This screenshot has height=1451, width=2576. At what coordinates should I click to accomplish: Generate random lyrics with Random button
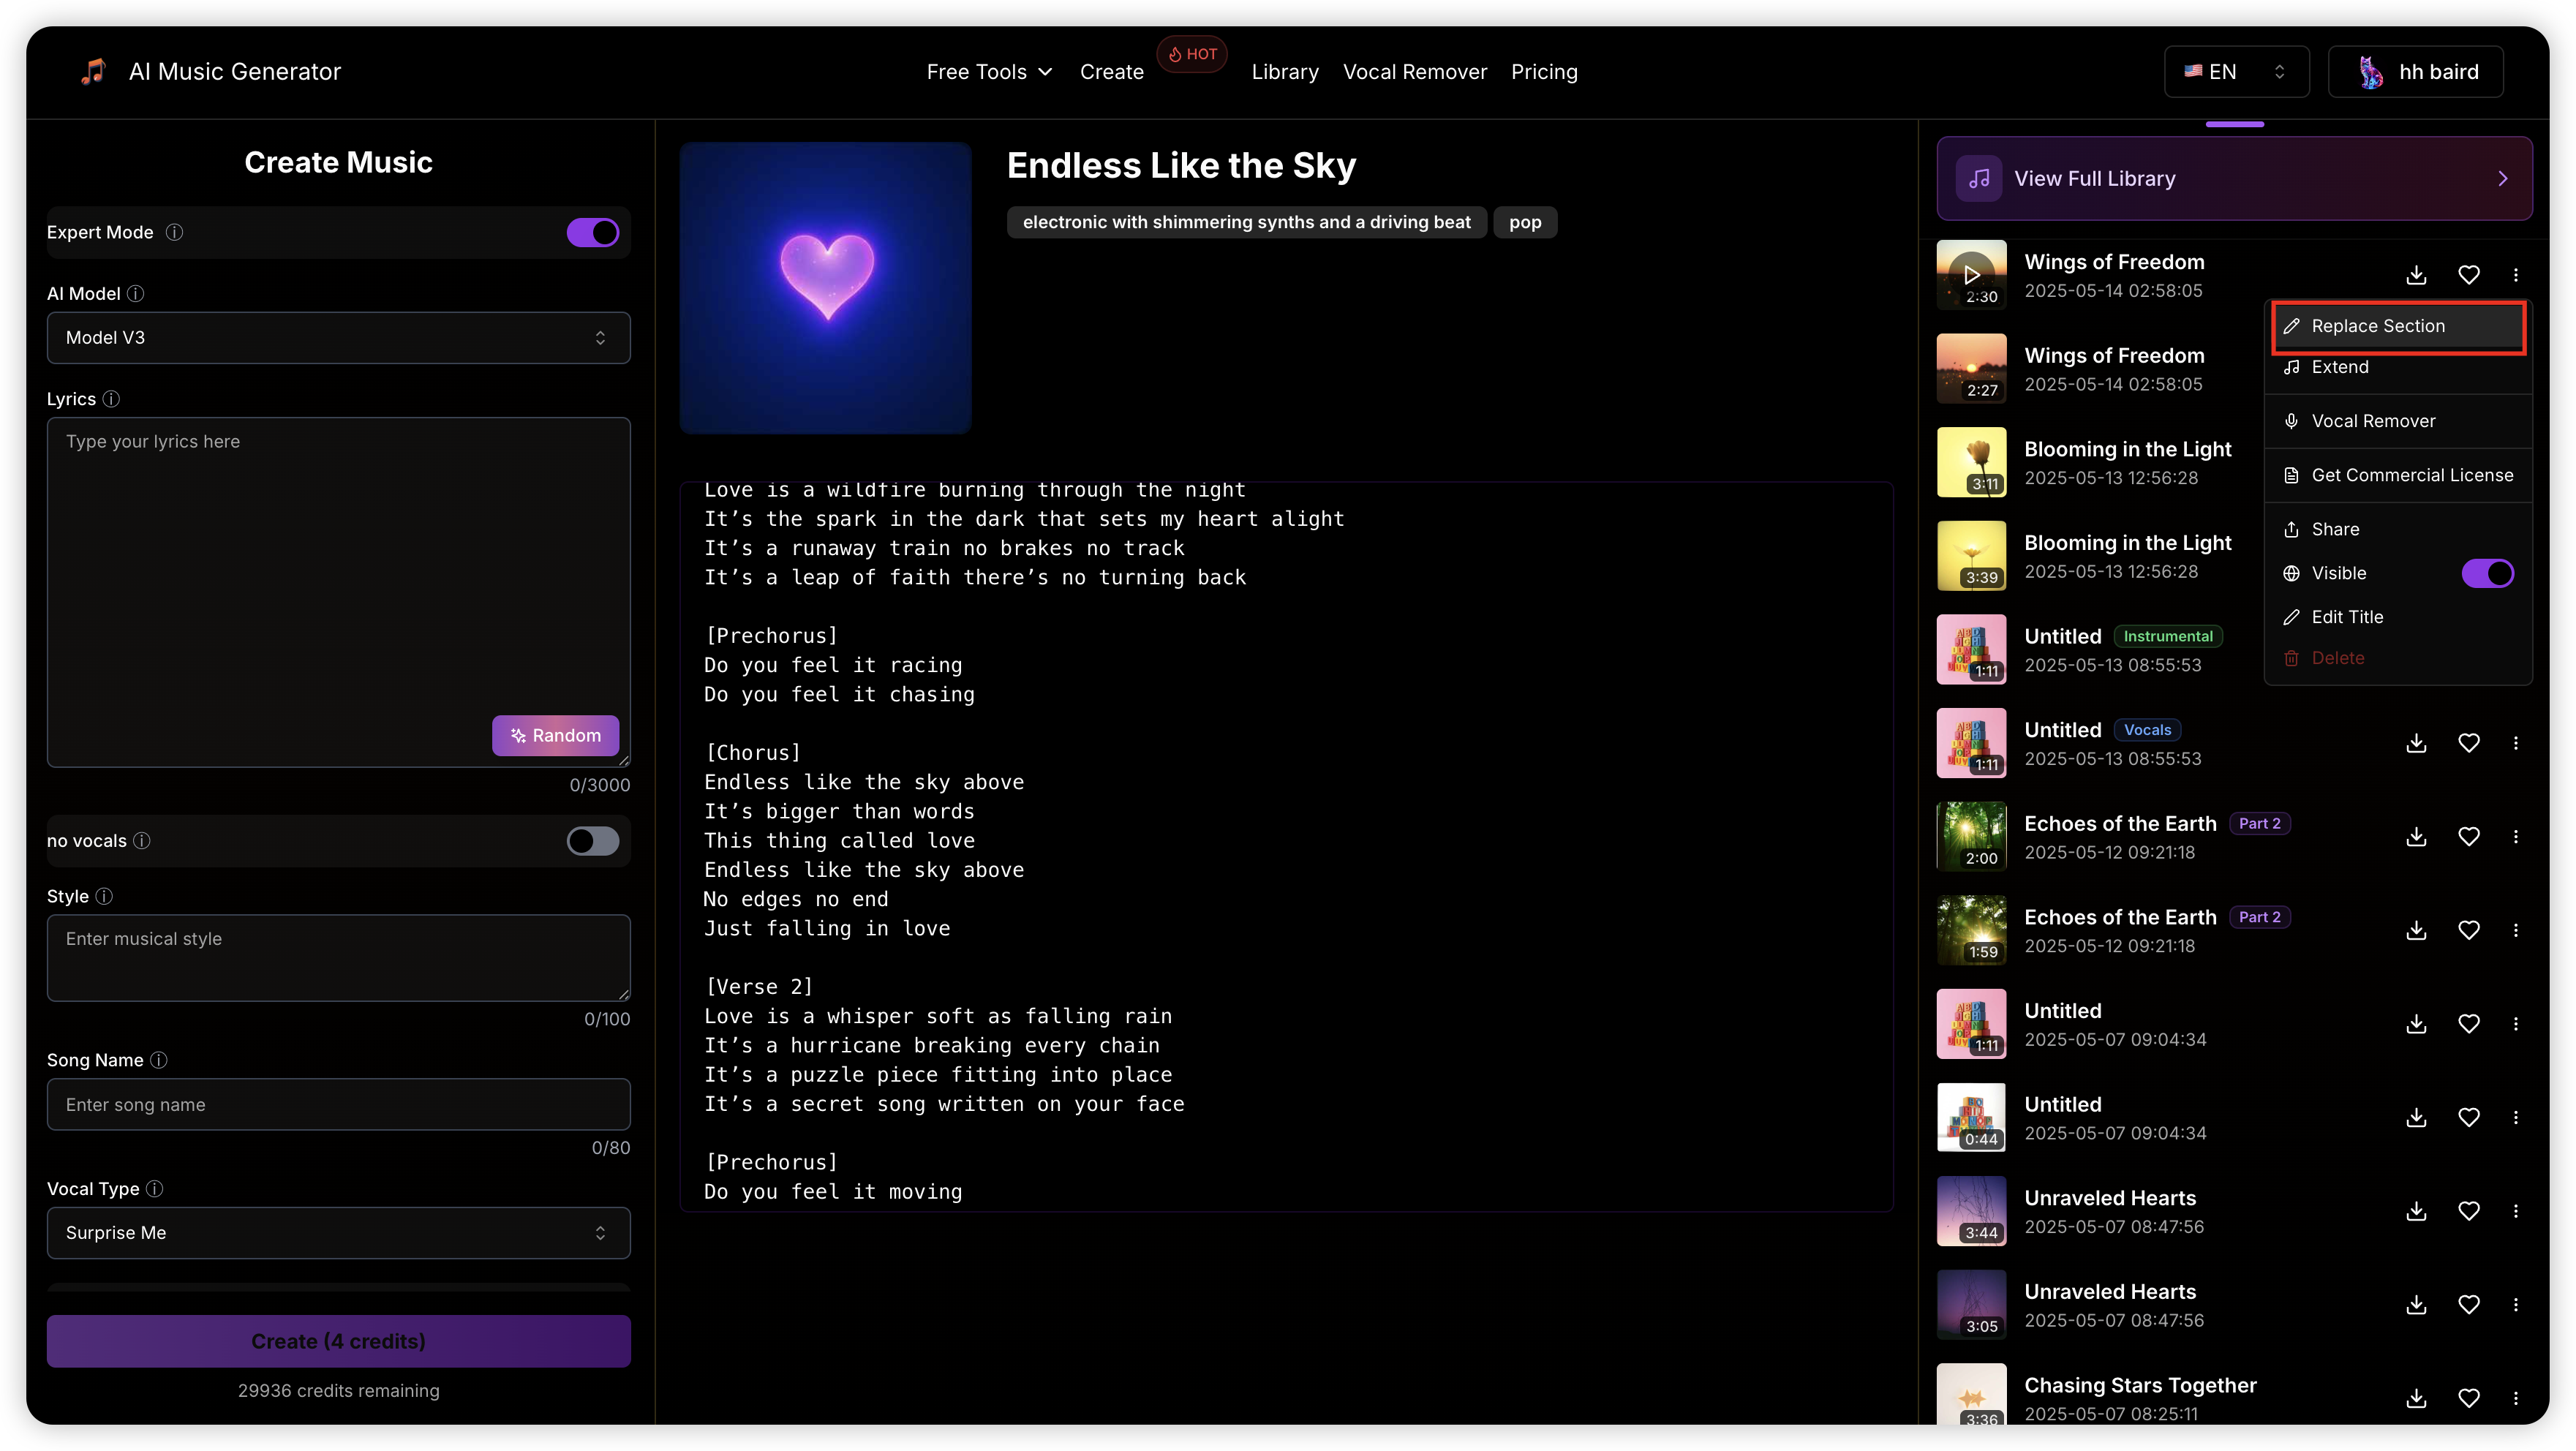pyautogui.click(x=555, y=735)
